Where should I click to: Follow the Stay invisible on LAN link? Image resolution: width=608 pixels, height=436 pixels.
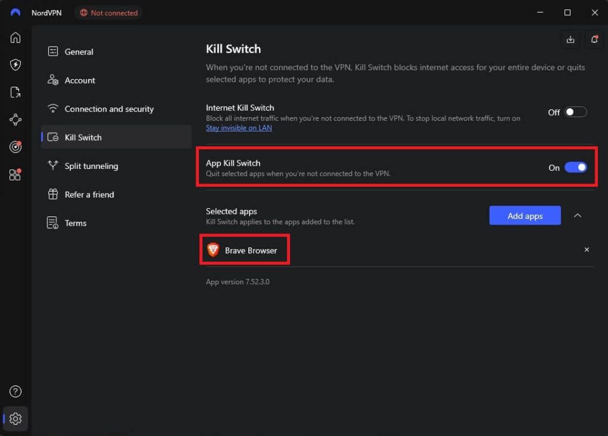pos(239,128)
